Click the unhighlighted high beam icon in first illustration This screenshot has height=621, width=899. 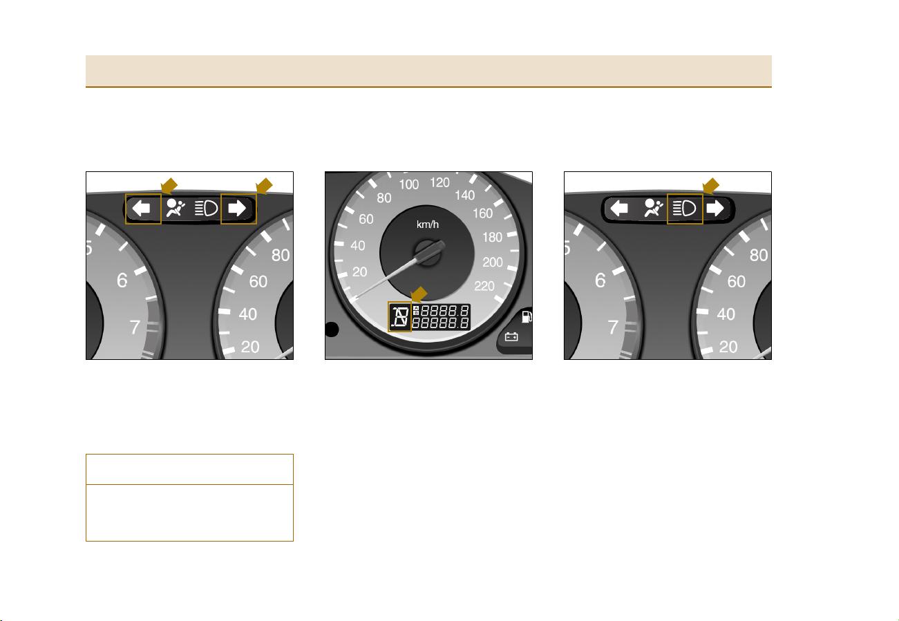[x=205, y=209]
